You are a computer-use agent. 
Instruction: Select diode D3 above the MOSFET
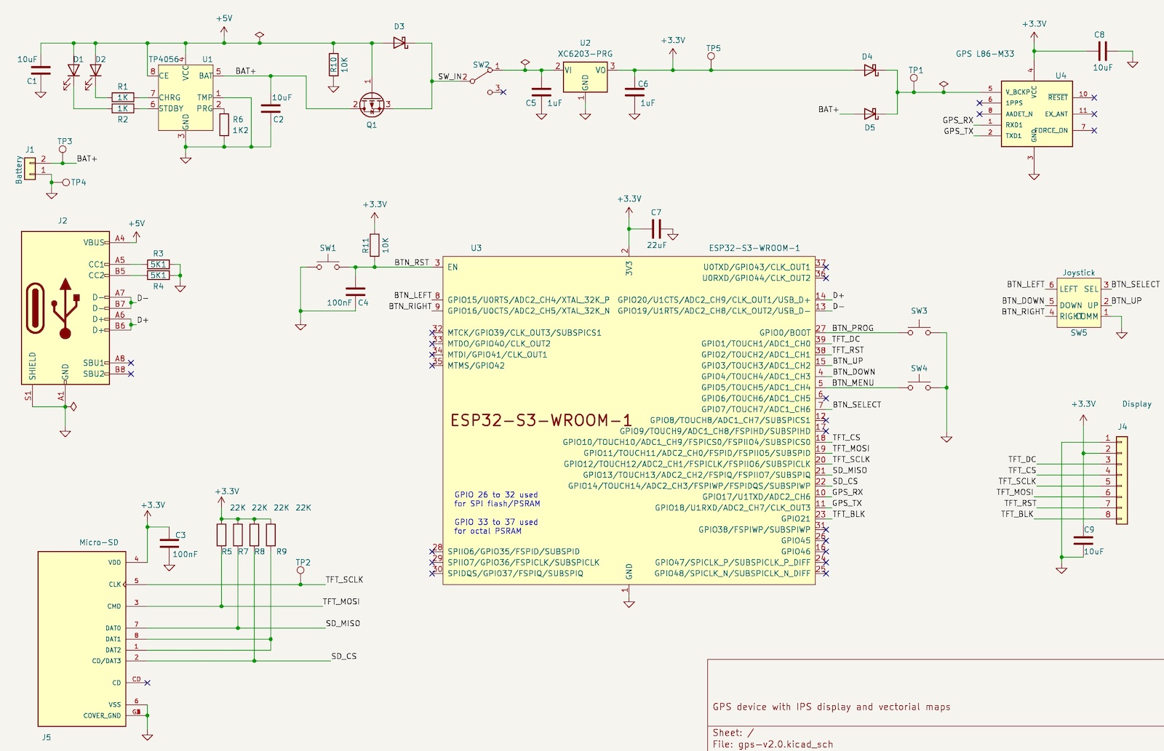pyautogui.click(x=399, y=43)
